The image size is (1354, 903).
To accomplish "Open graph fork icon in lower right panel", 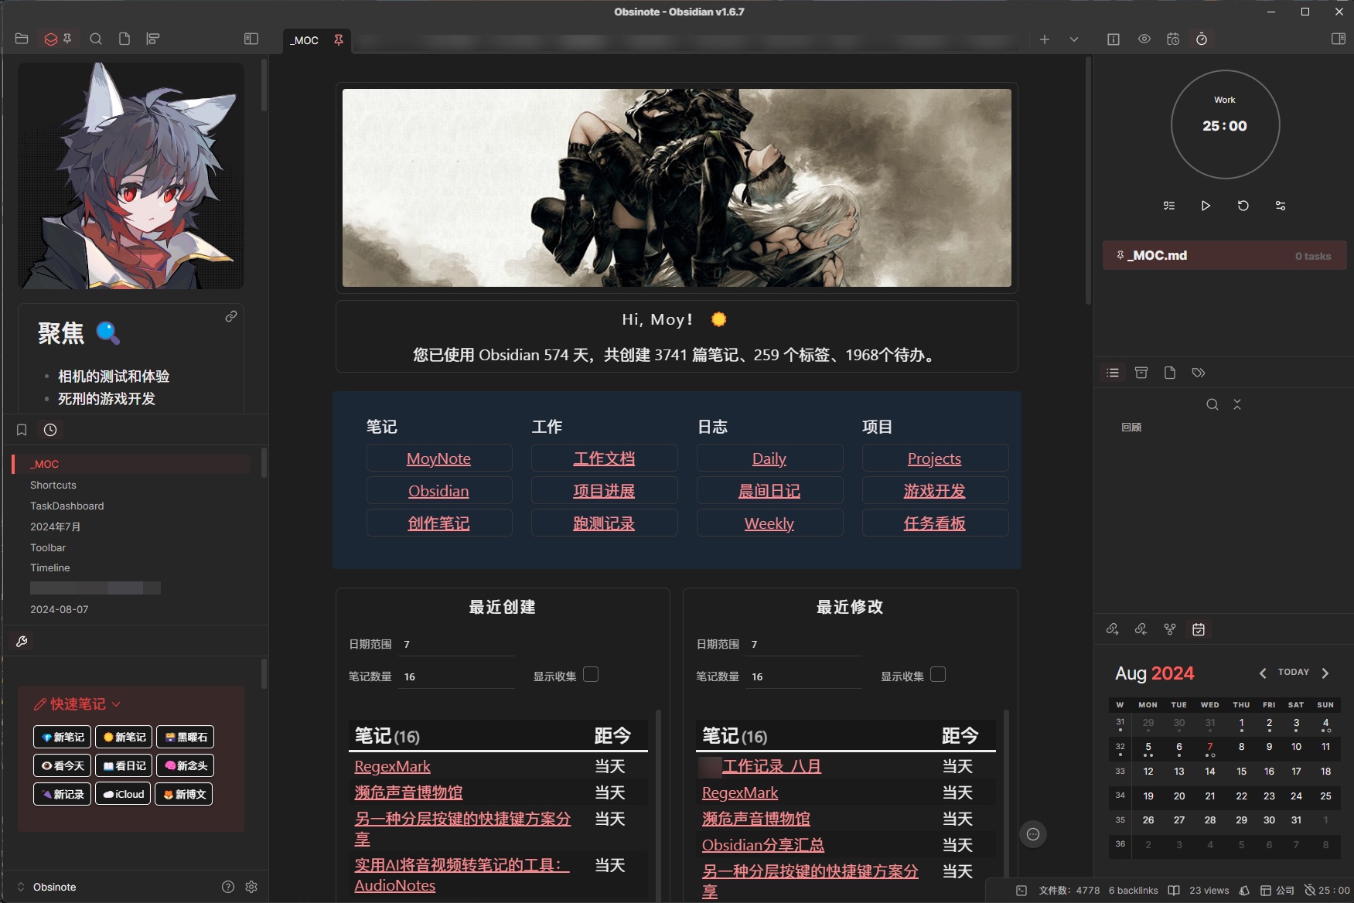I will tap(1170, 629).
